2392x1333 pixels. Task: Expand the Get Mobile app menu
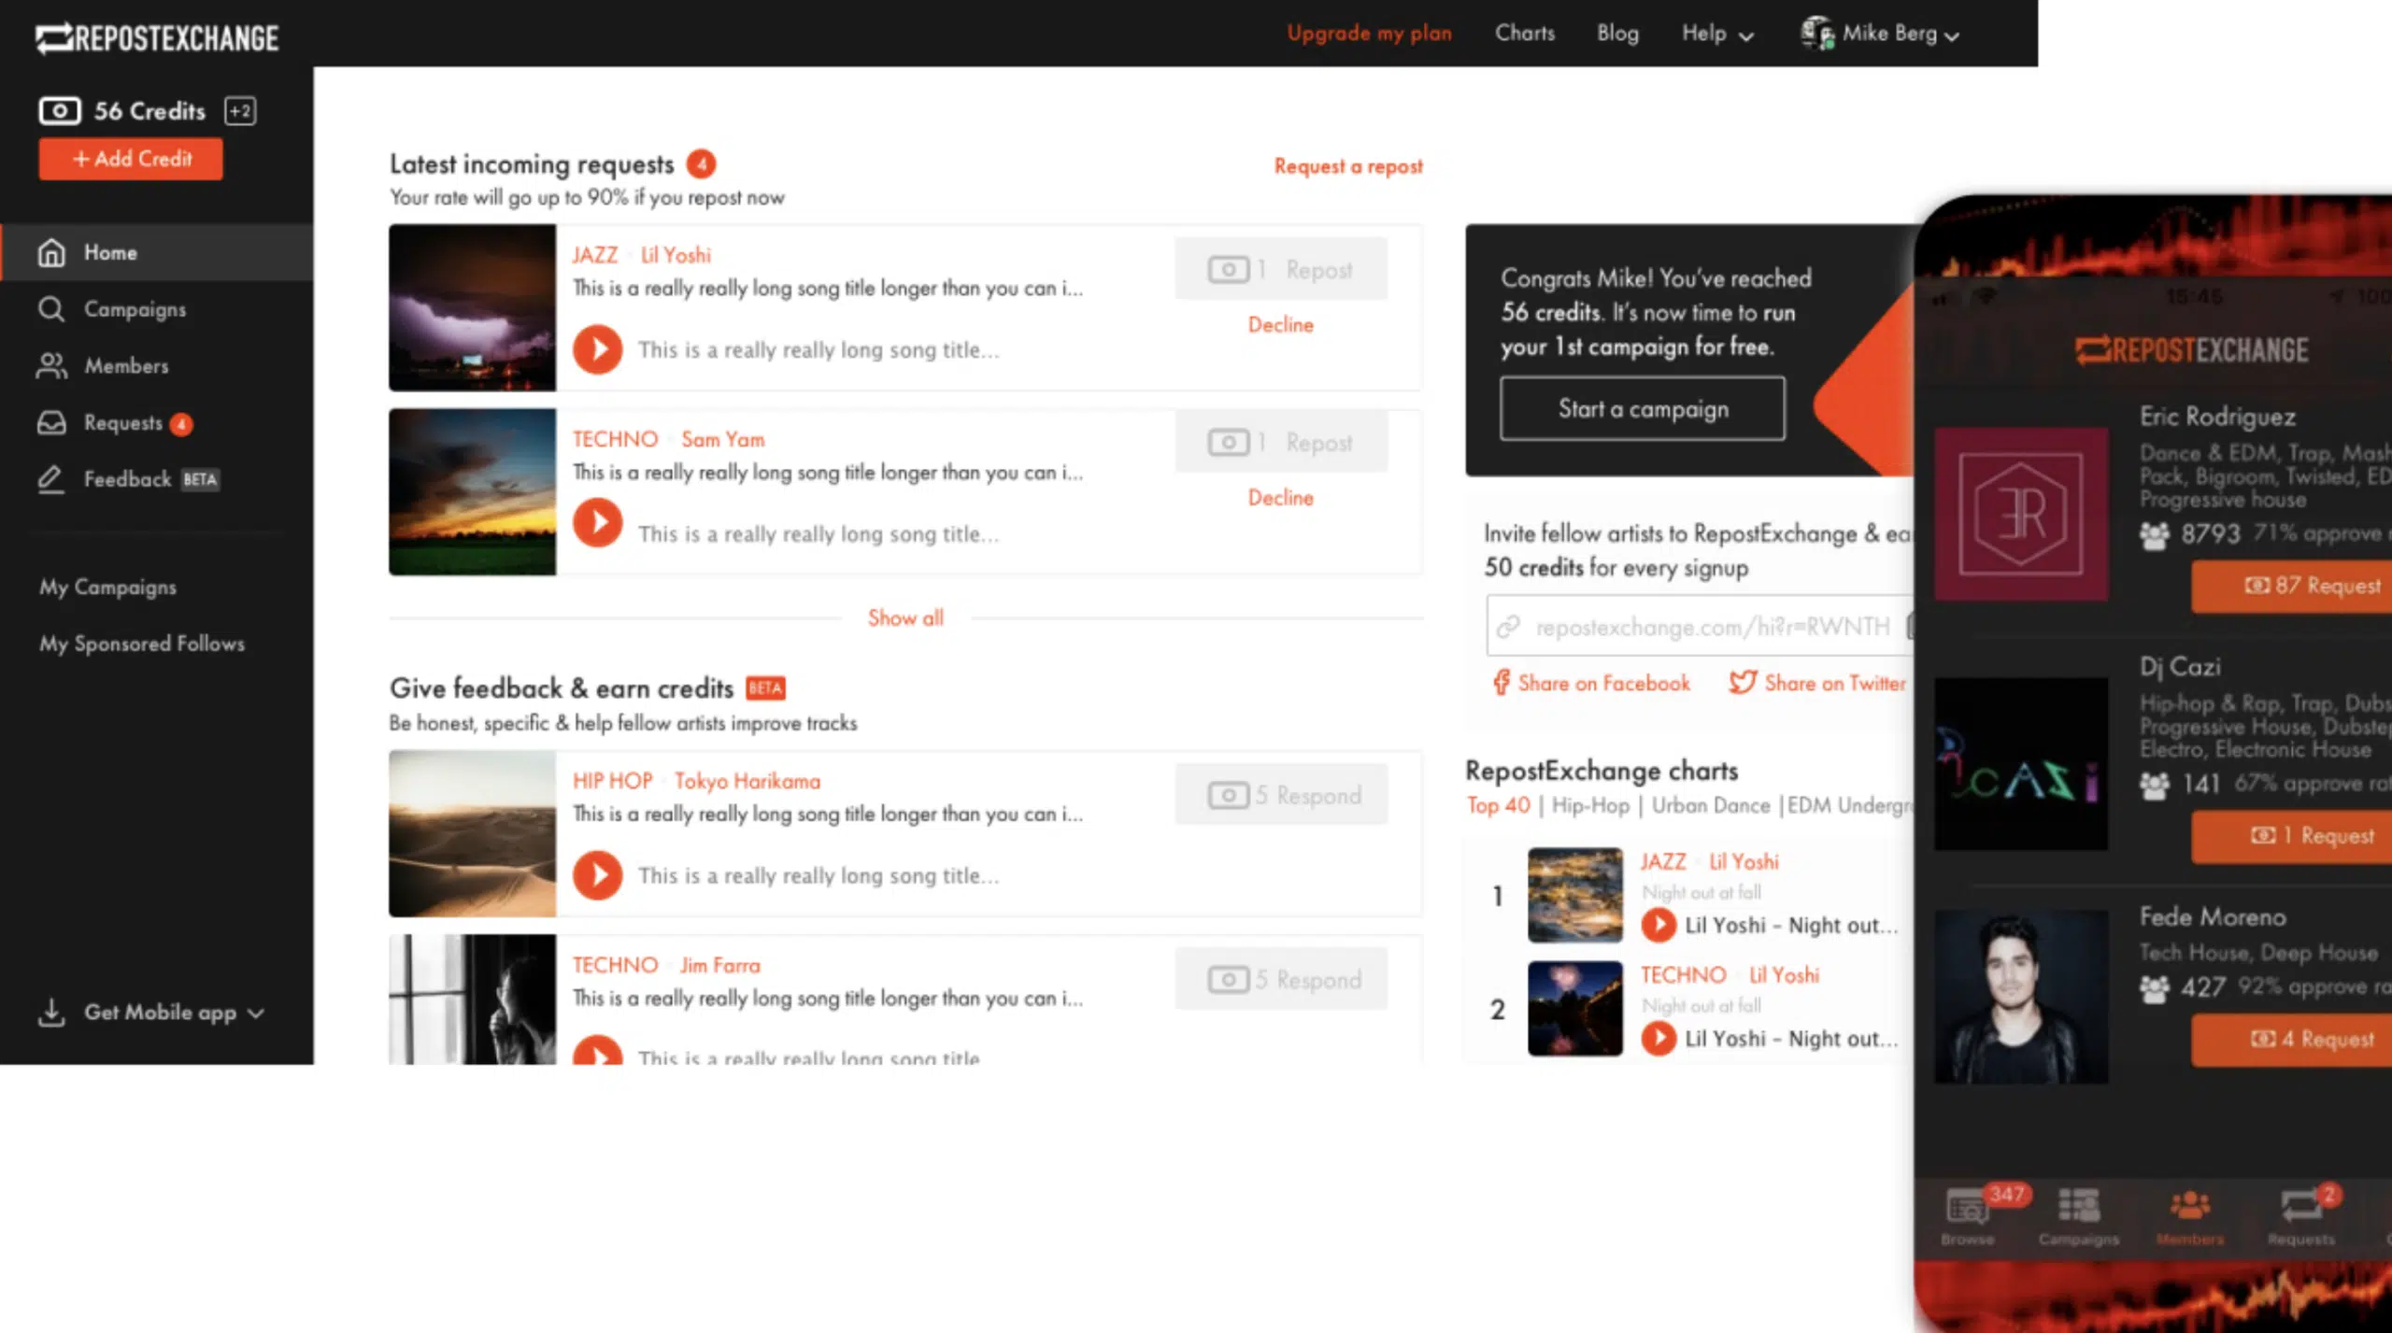[x=174, y=1013]
